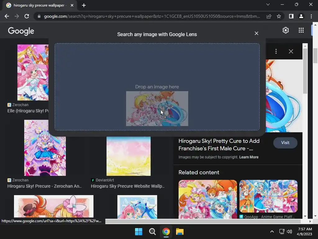
Task: Open the Windows Start menu
Action: pos(139,232)
